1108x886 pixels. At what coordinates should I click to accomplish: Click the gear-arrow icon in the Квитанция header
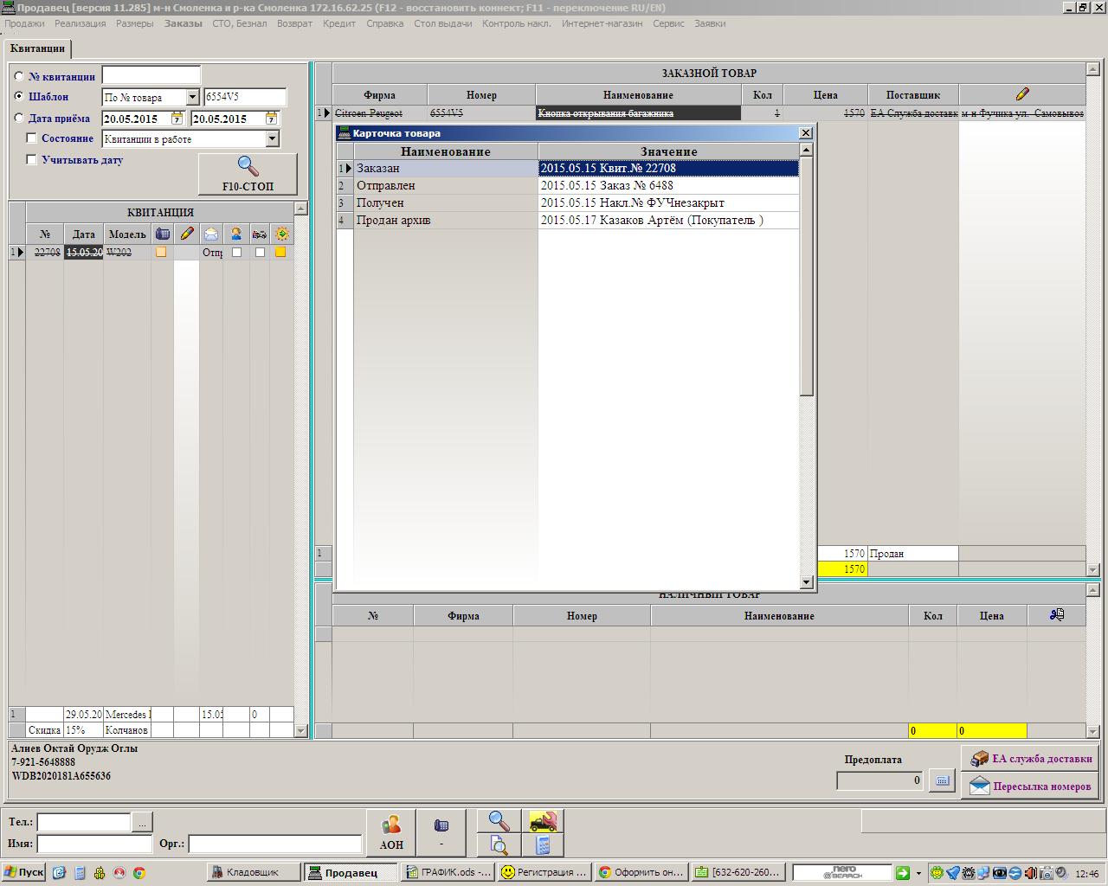pos(281,234)
